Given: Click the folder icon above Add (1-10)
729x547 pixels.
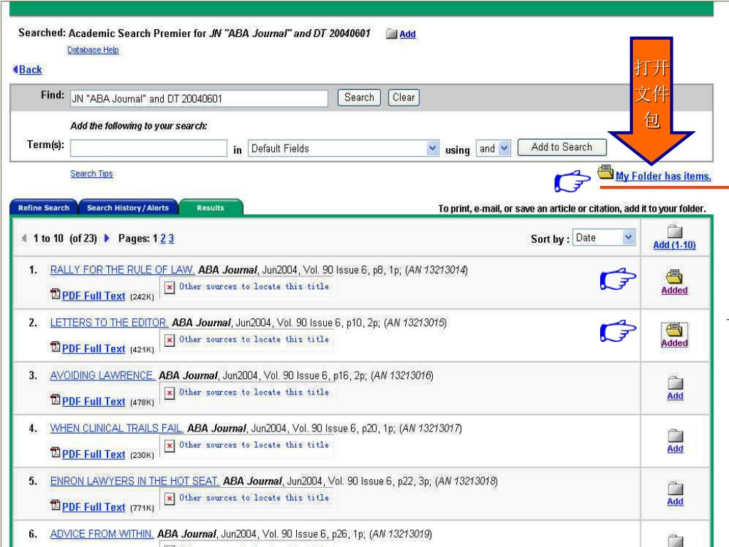Looking at the screenshot, I should pos(675,231).
